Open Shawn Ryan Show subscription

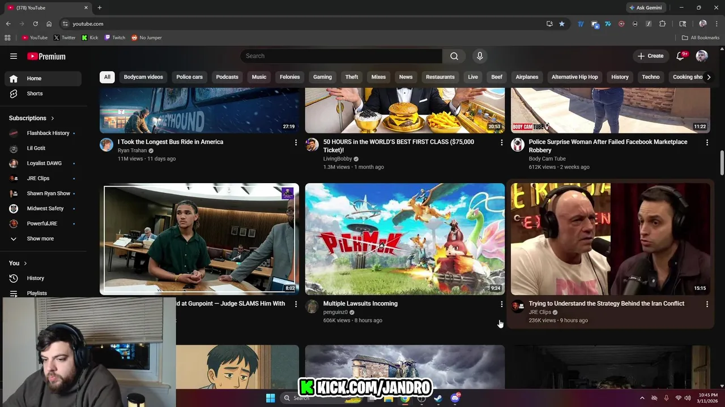(43, 193)
